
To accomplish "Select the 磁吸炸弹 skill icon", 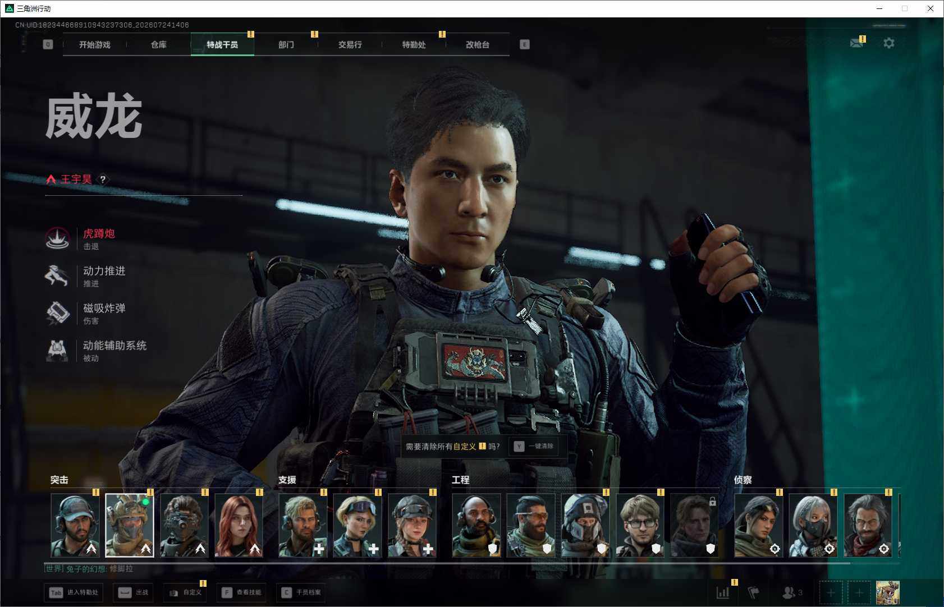I will [x=57, y=314].
